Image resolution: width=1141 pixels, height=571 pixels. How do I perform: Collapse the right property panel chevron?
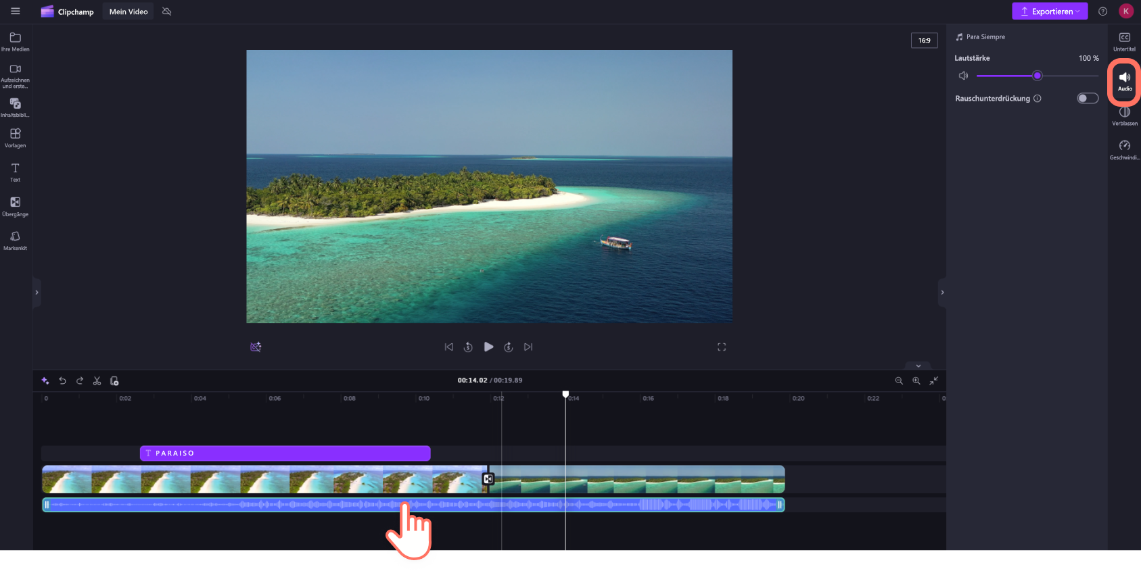942,293
